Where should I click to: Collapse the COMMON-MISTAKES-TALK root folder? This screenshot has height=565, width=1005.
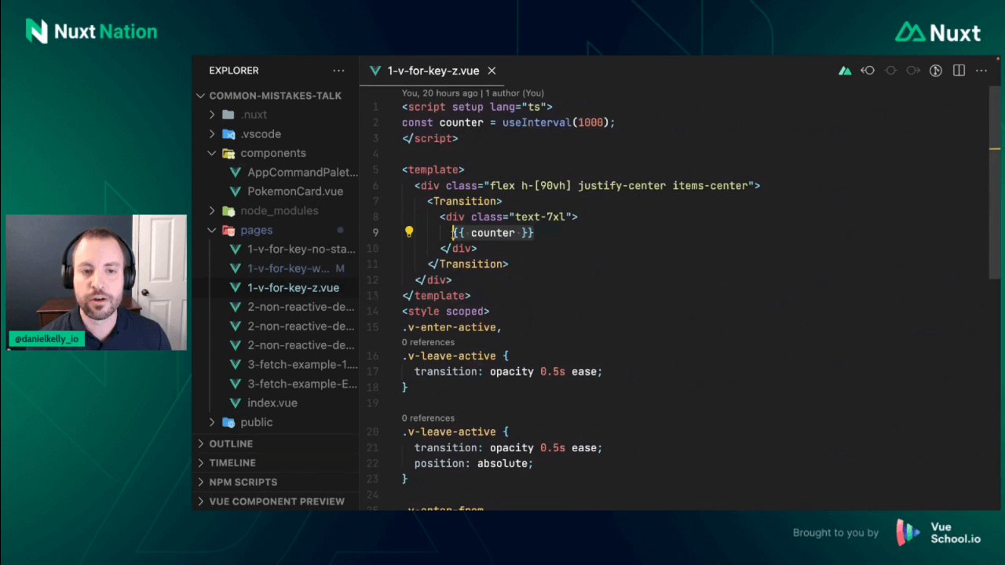click(201, 96)
